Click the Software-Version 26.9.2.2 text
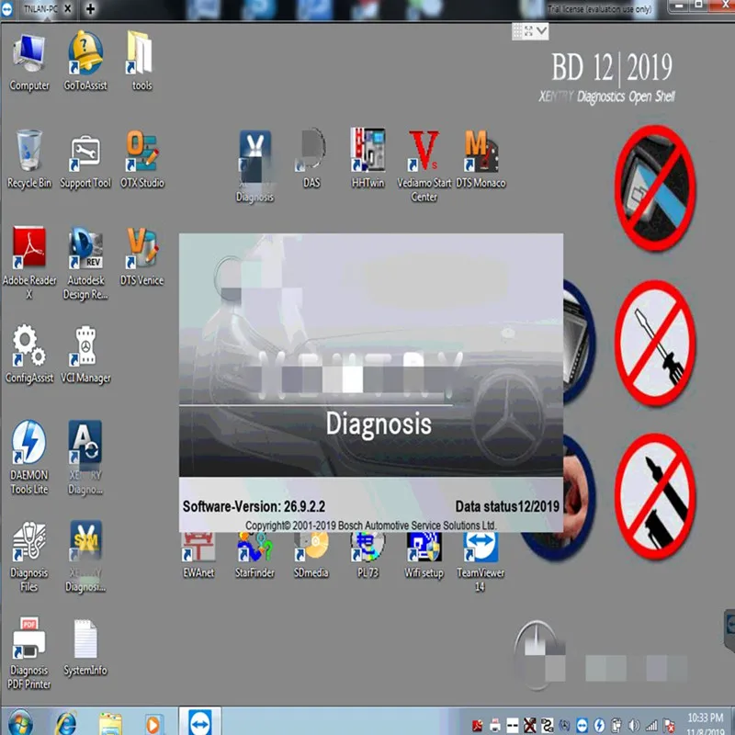This screenshot has width=735, height=735. (x=254, y=506)
